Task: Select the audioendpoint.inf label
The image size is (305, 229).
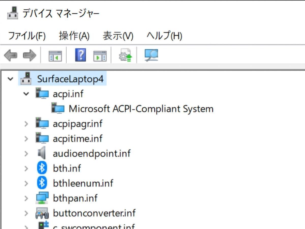Action: click(92, 153)
